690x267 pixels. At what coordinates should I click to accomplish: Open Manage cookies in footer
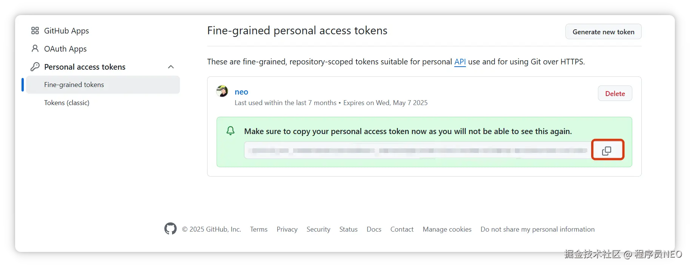[447, 229]
